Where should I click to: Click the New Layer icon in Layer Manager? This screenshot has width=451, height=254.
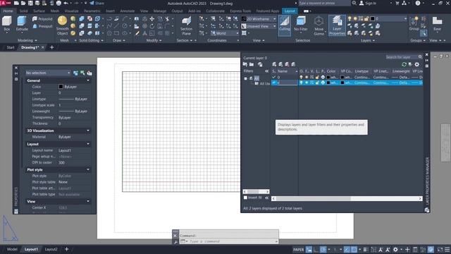click(x=274, y=64)
